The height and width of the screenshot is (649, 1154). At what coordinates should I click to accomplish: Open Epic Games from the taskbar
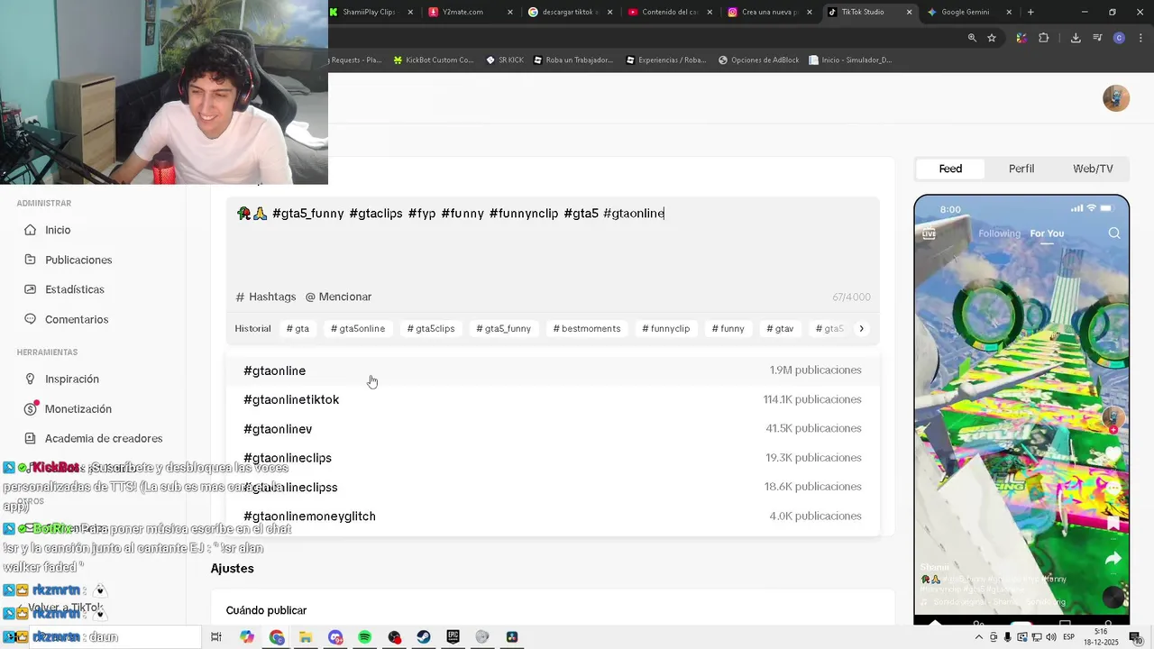(x=453, y=637)
